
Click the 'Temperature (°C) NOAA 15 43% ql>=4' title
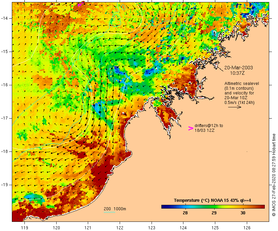tap(213, 200)
